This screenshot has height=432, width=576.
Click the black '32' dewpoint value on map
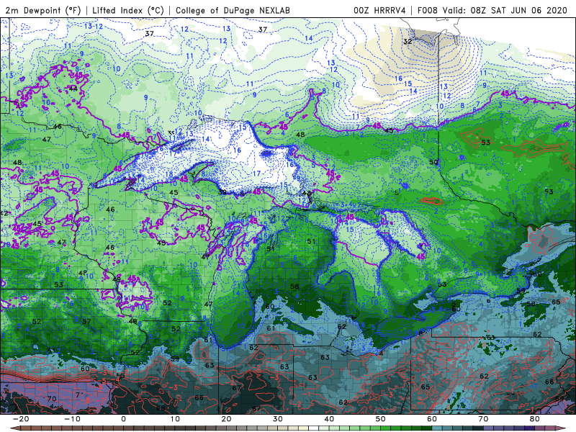coord(408,42)
